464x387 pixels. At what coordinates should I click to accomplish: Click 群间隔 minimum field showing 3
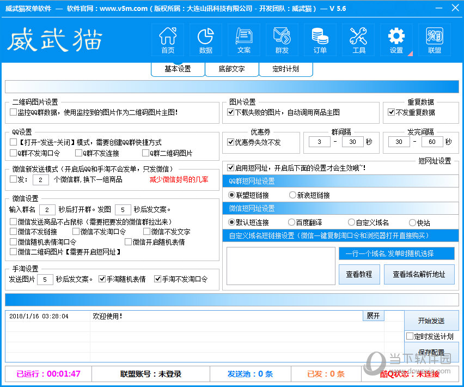320,142
